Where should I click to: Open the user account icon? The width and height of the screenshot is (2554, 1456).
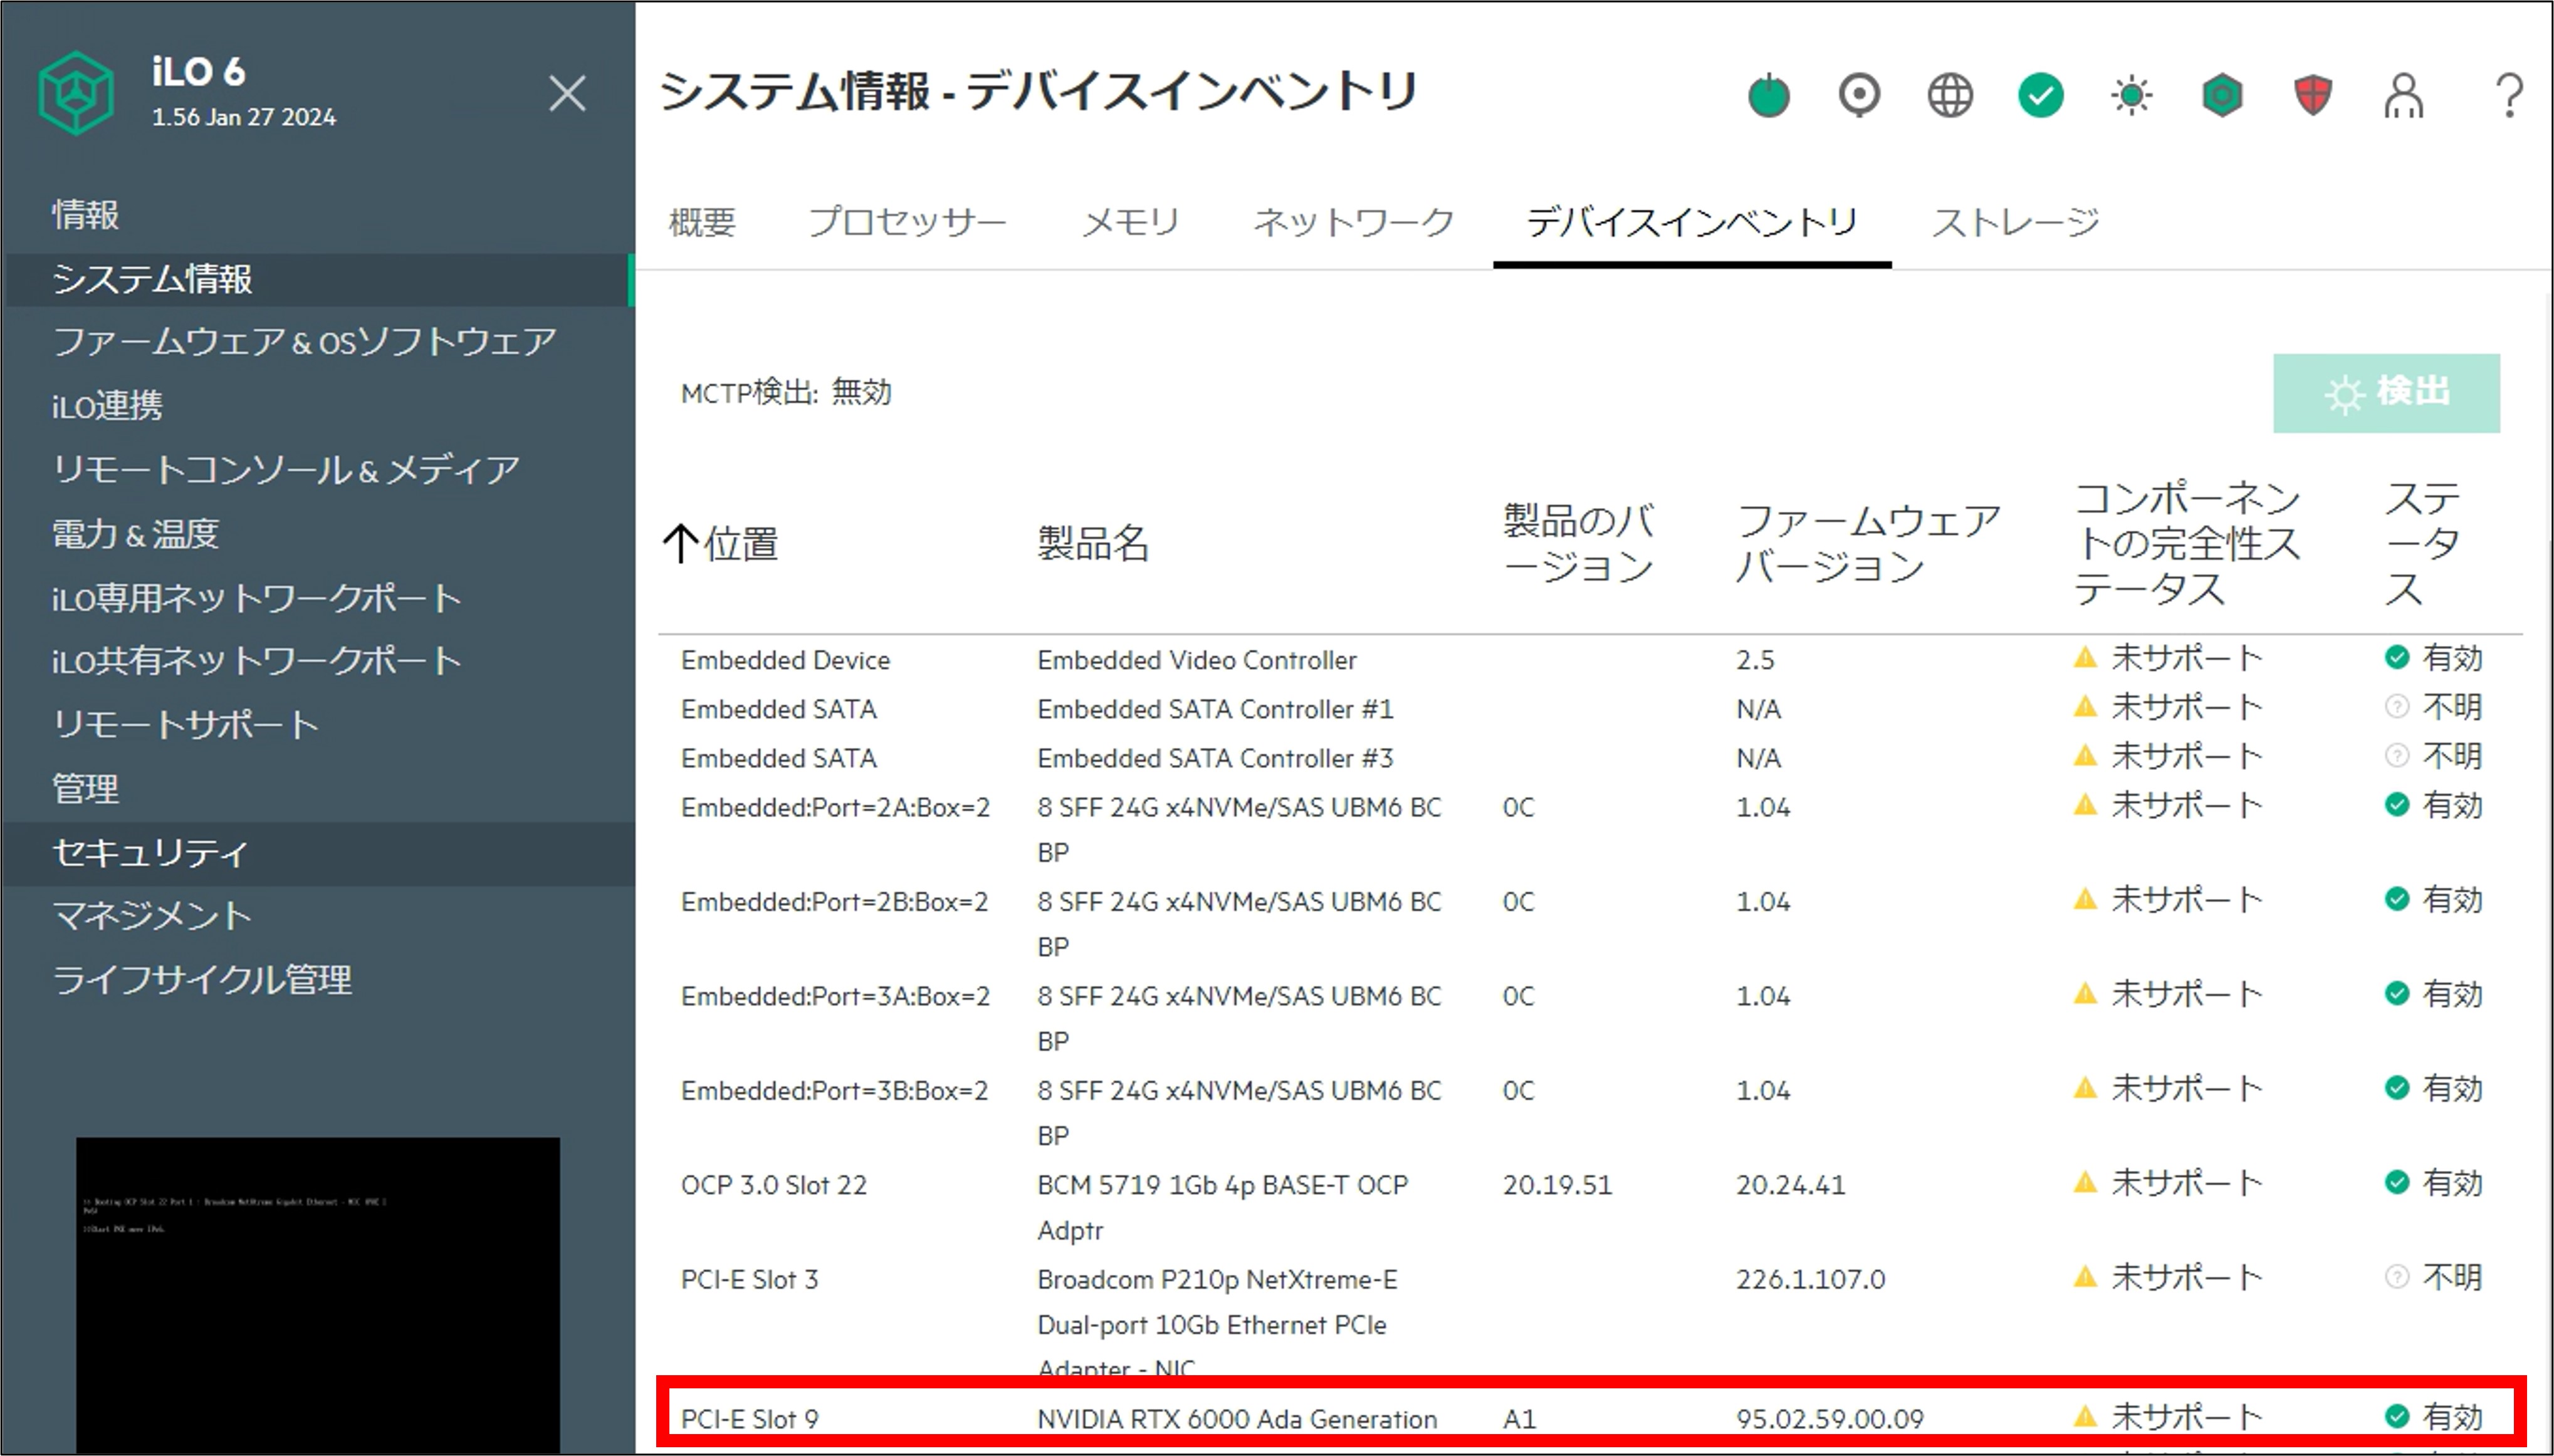[x=2404, y=96]
